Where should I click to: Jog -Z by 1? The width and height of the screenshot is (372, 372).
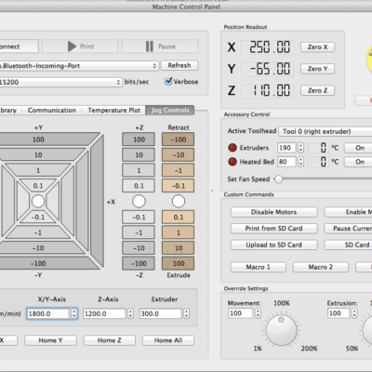pyautogui.click(x=139, y=232)
